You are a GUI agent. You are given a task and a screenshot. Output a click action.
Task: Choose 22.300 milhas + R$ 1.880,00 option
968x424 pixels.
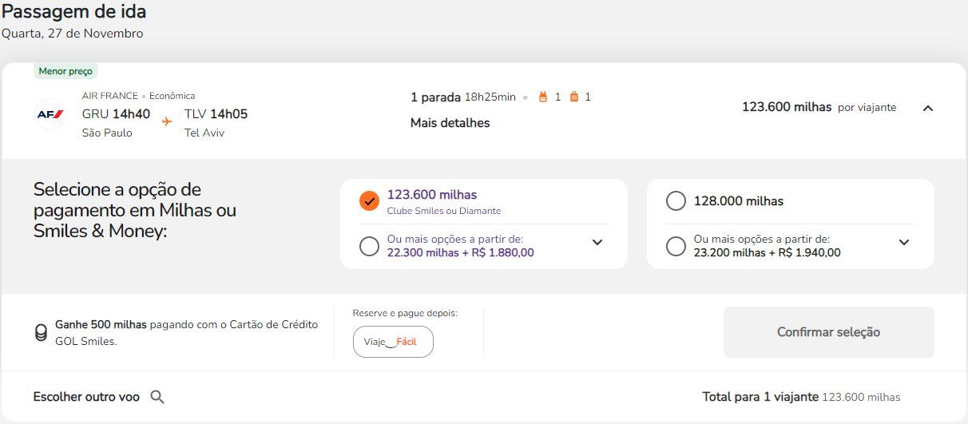pyautogui.click(x=369, y=246)
